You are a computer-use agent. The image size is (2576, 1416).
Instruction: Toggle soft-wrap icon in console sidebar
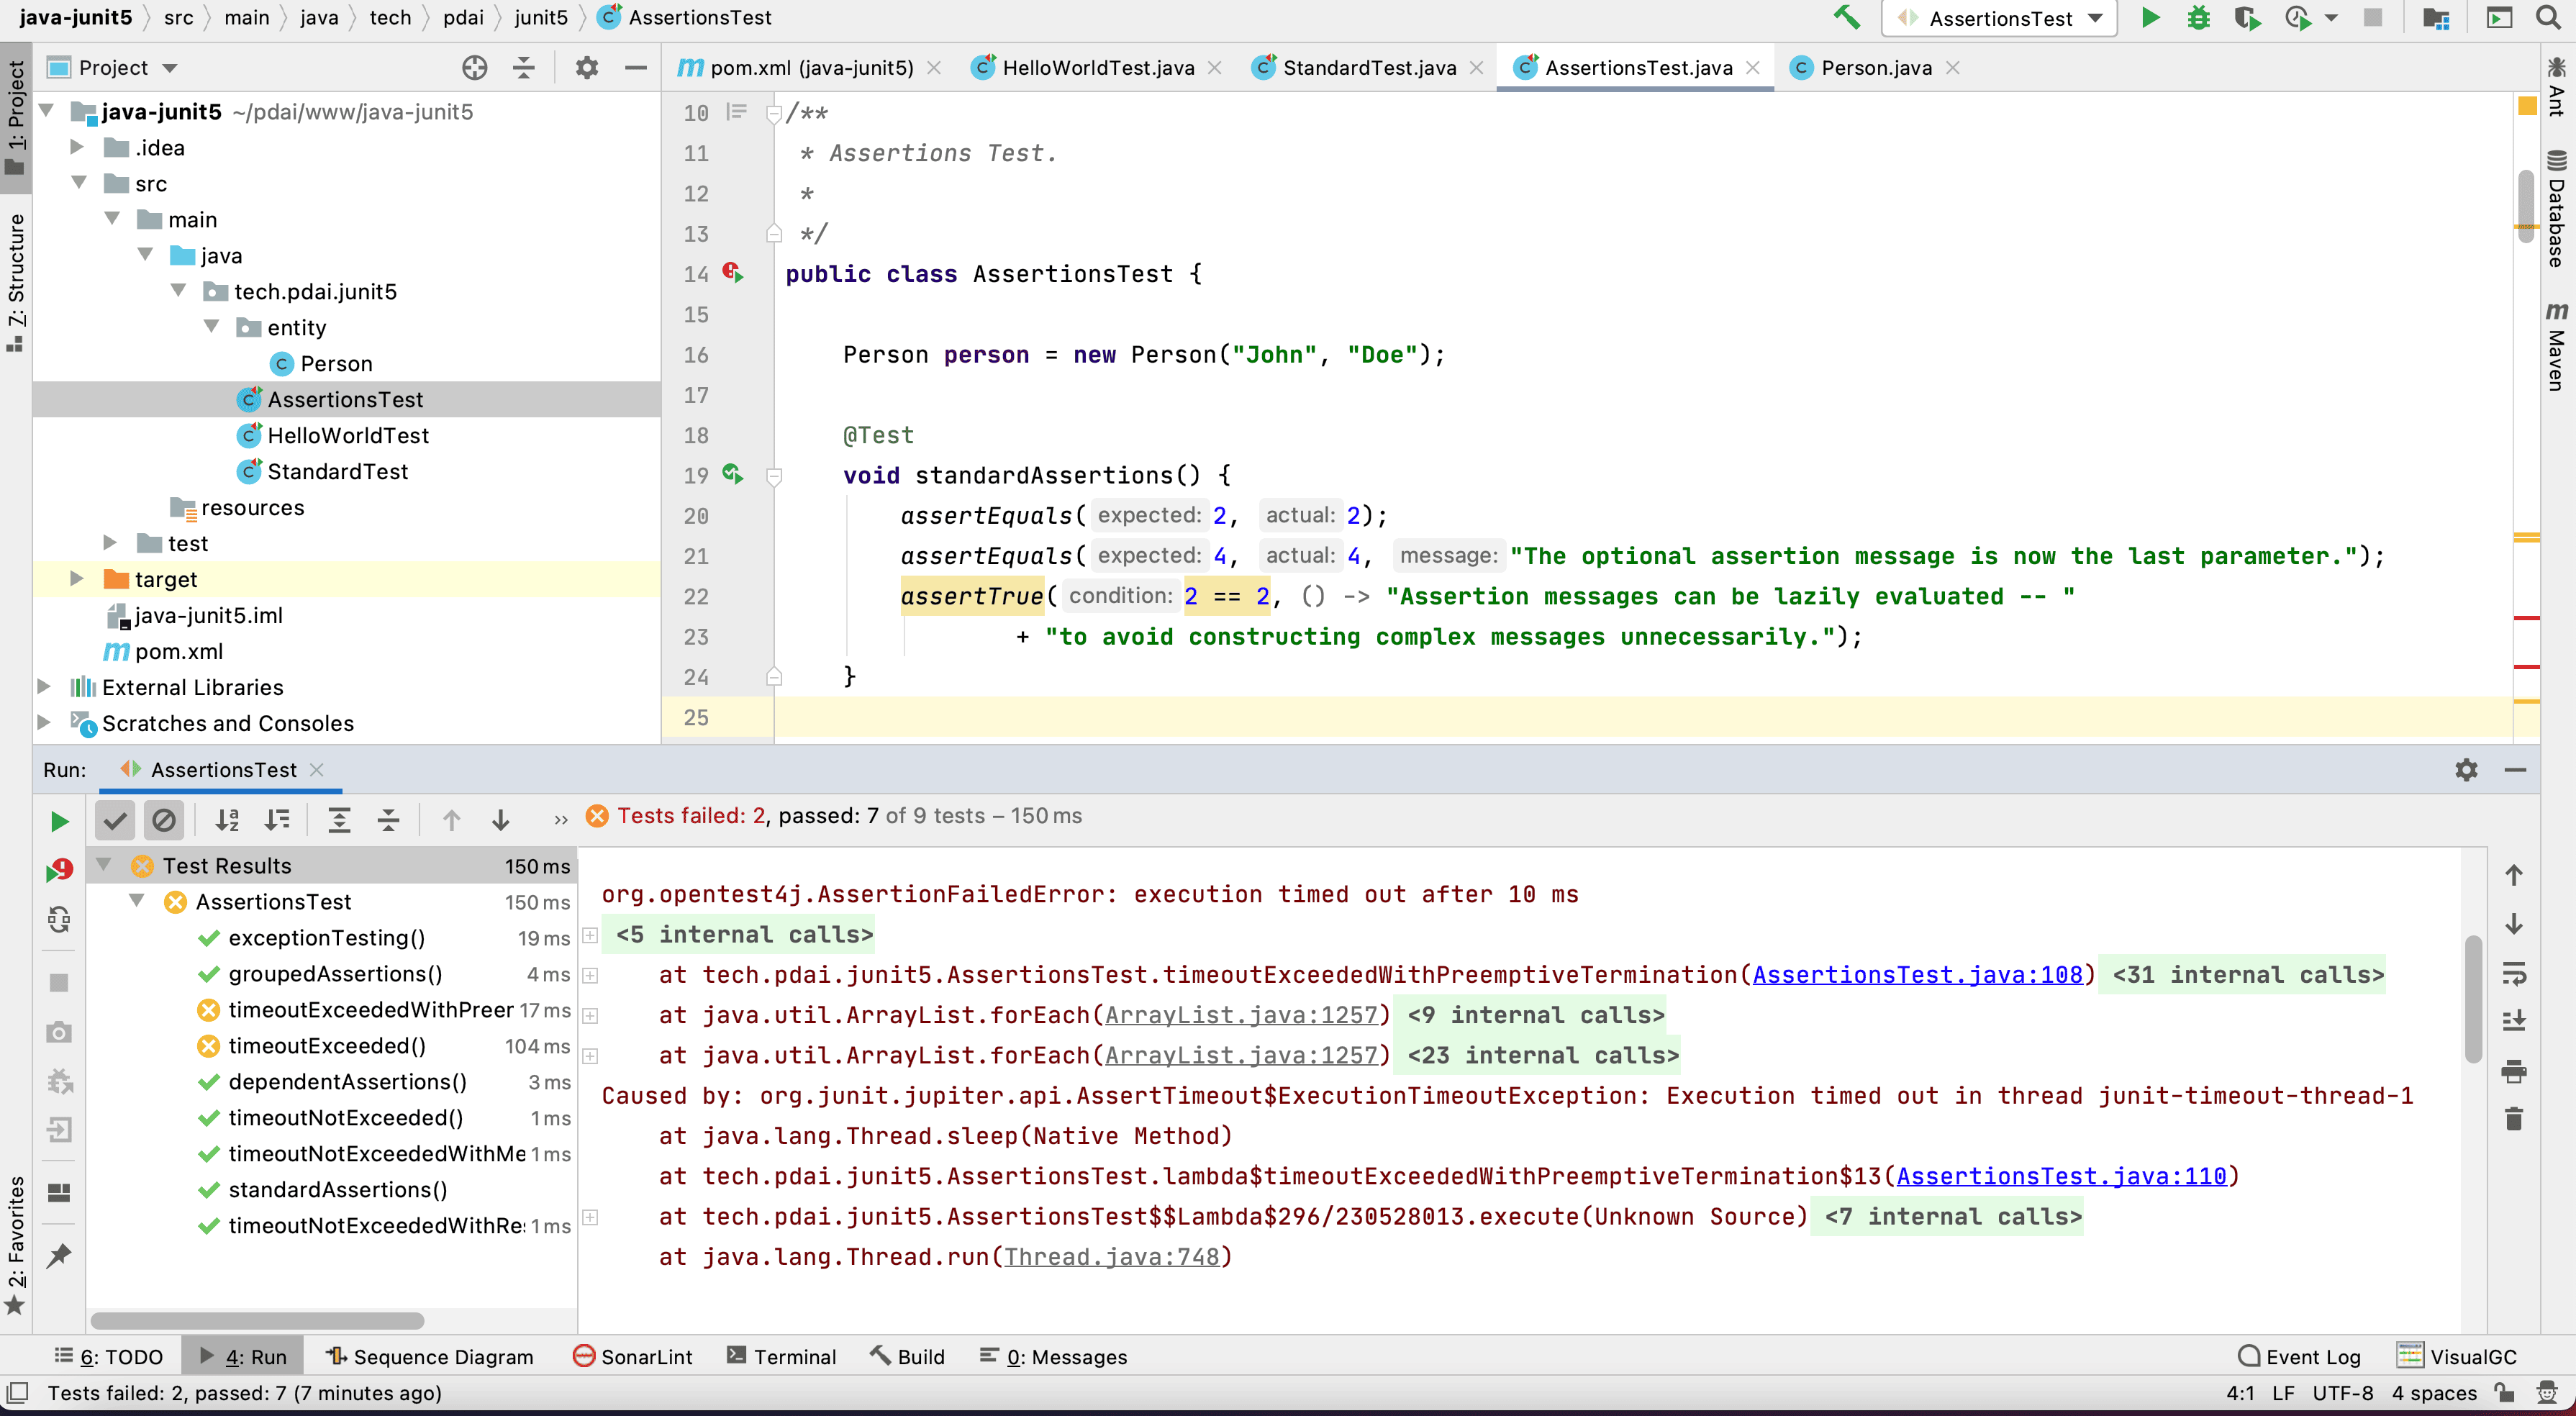tap(2513, 973)
